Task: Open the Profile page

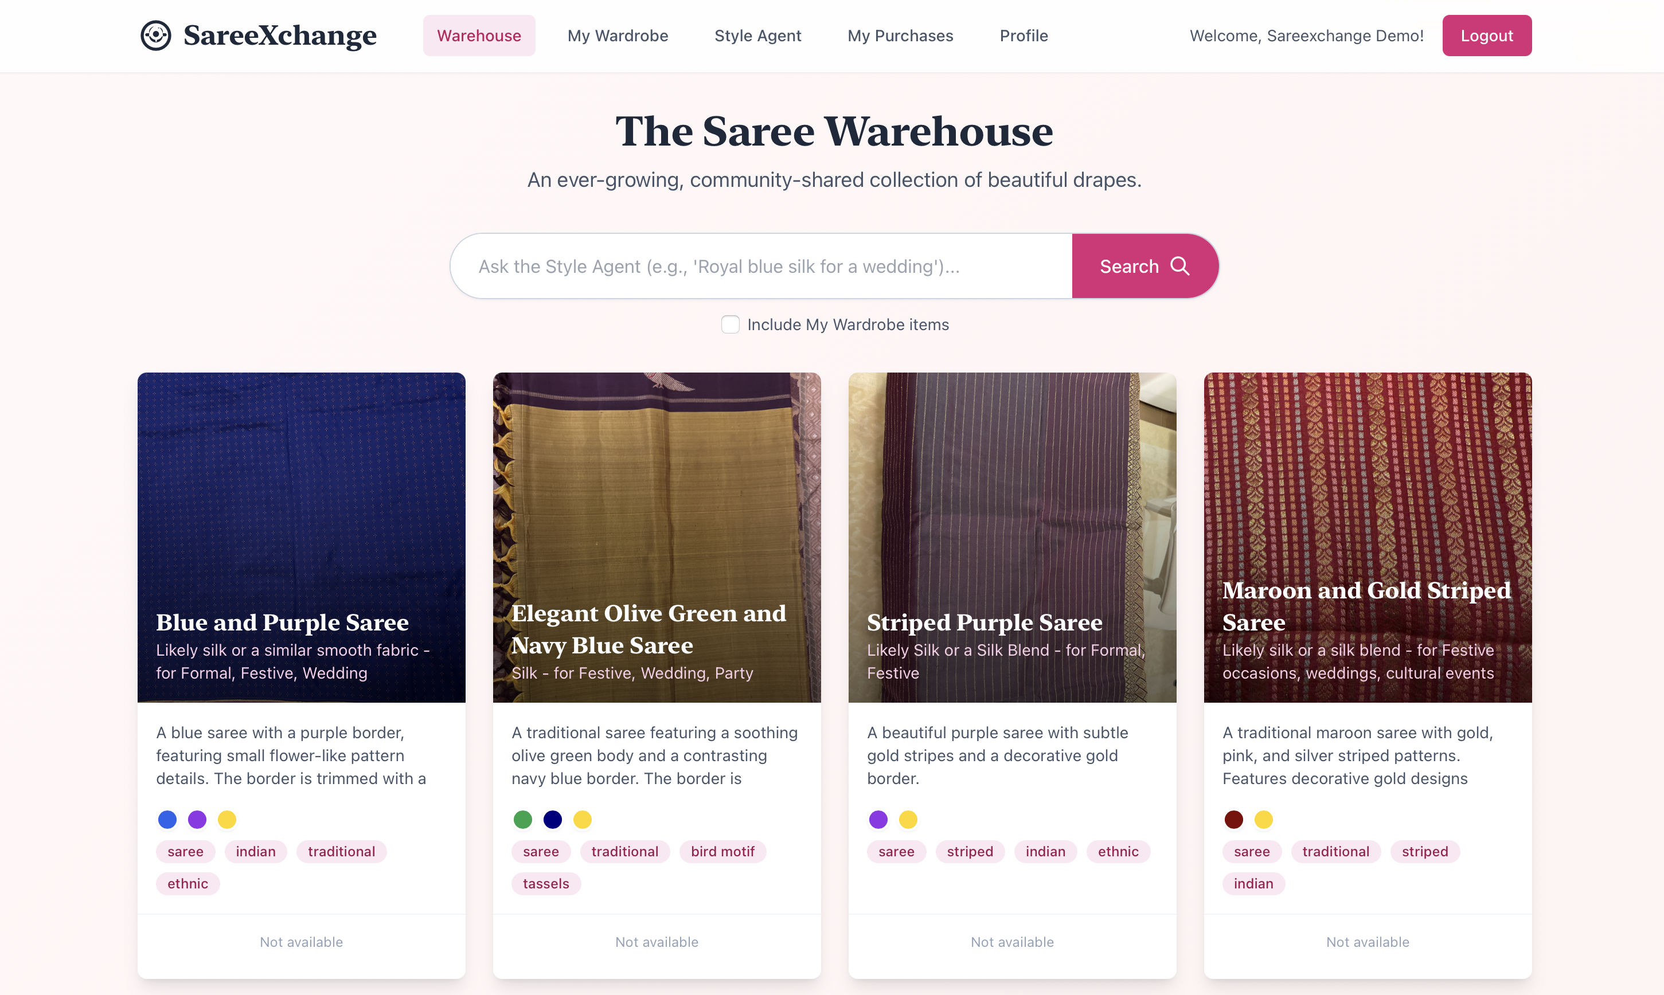Action: tap(1024, 36)
